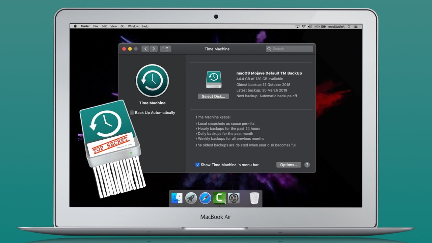Open the Trash in the Dock

[x=254, y=198]
